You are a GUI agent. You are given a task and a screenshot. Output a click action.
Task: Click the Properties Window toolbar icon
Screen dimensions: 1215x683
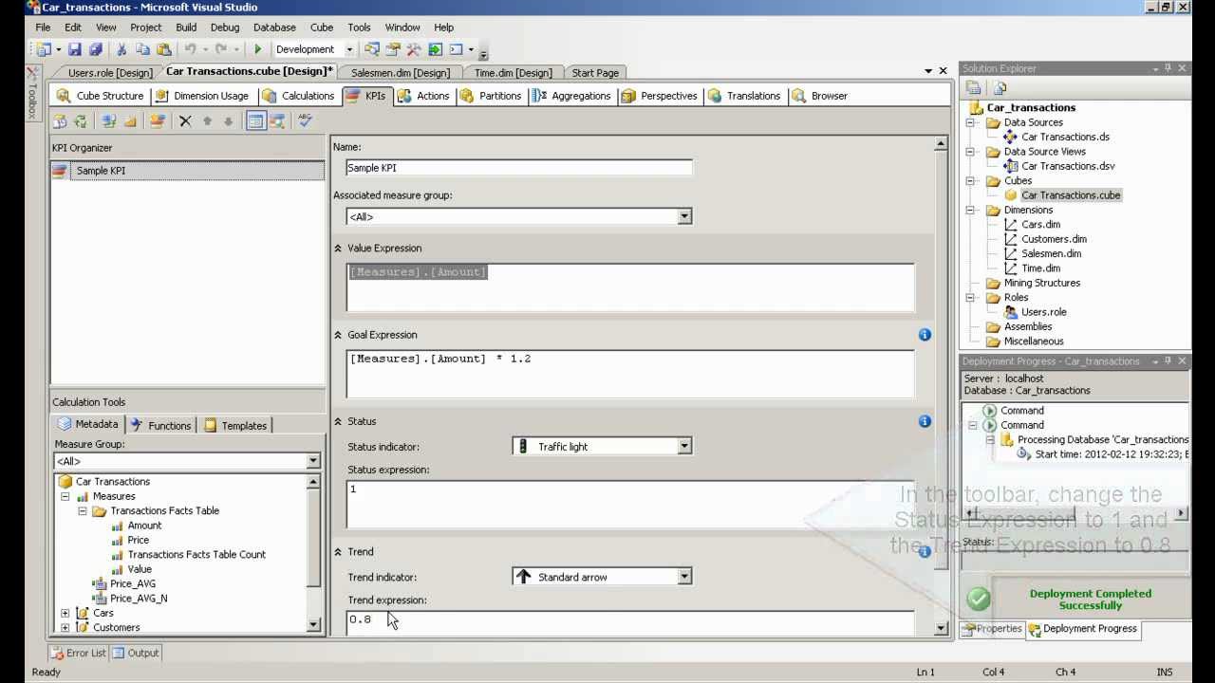coord(393,49)
